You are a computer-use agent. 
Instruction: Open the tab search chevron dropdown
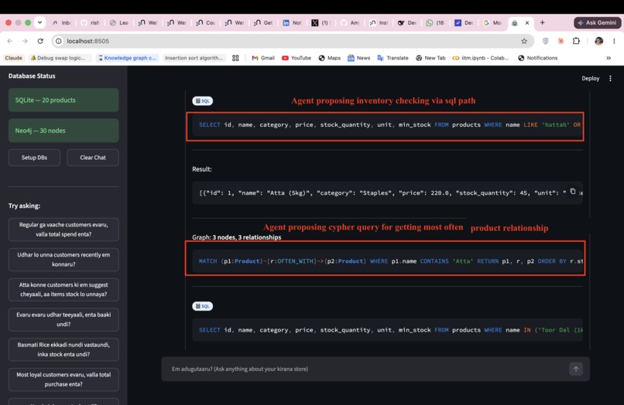click(39, 22)
